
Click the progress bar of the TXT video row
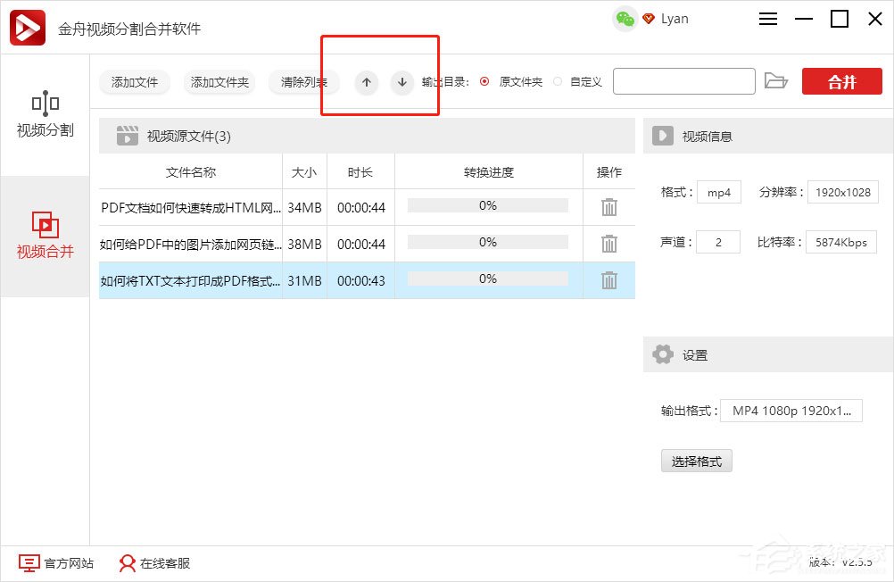click(x=488, y=280)
